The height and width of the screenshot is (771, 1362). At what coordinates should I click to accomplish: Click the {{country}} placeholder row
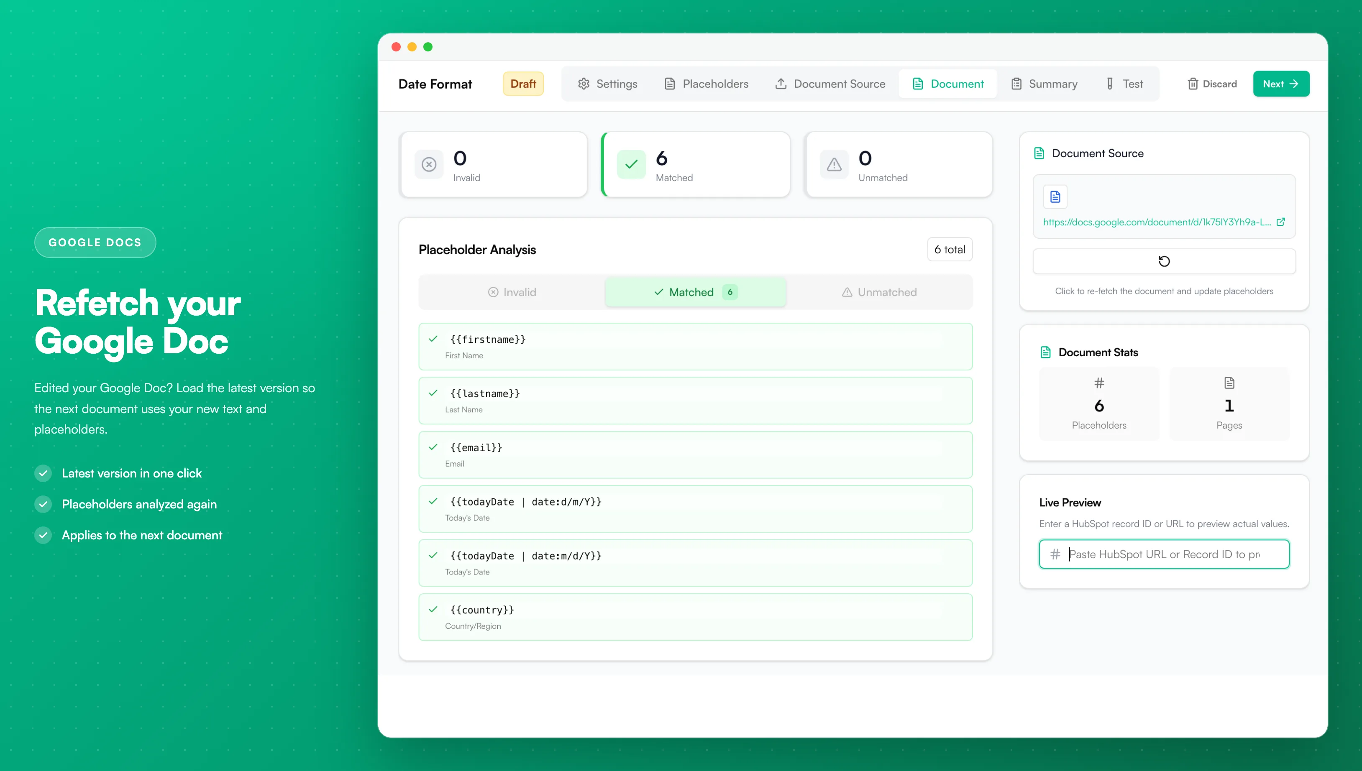pos(695,617)
